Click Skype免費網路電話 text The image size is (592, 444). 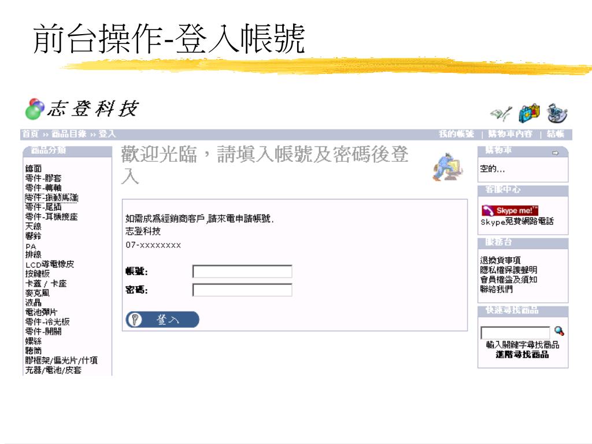pyautogui.click(x=517, y=221)
